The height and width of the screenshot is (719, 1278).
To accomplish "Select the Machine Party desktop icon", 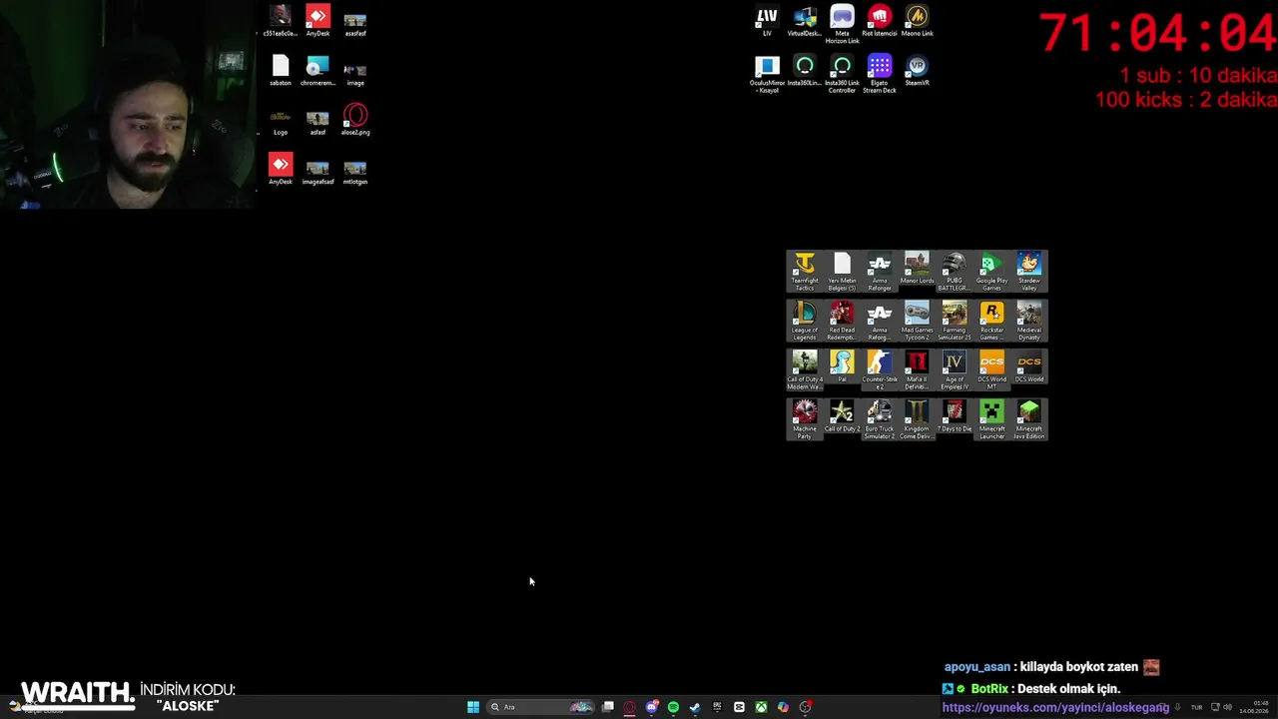I will (805, 420).
